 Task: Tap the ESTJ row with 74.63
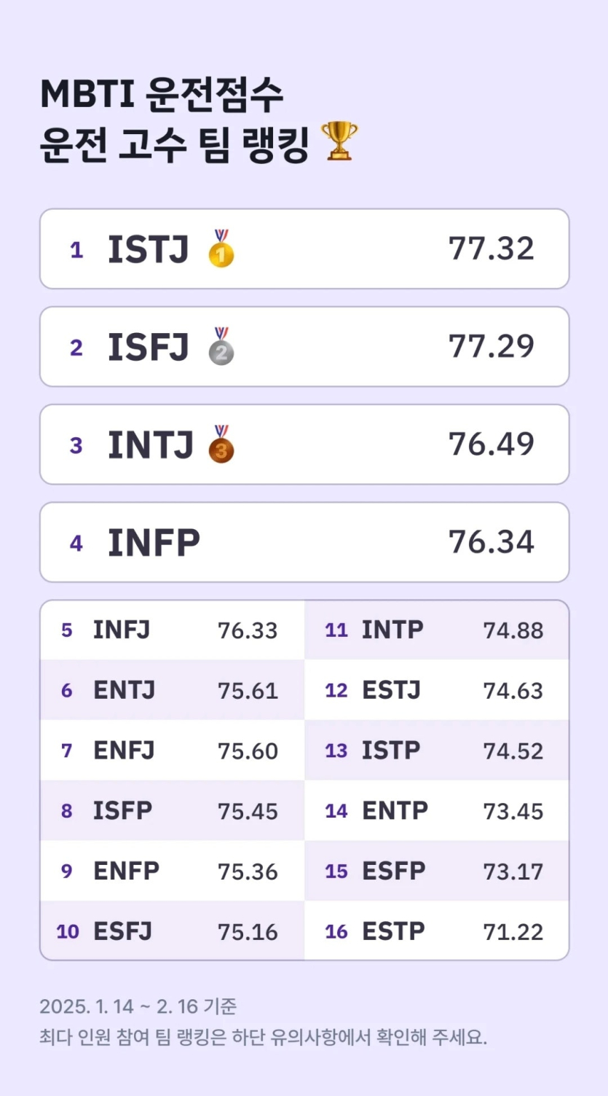[436, 690]
